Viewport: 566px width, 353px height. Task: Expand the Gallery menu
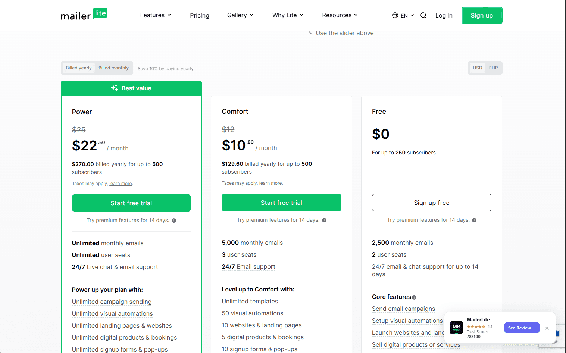(240, 15)
